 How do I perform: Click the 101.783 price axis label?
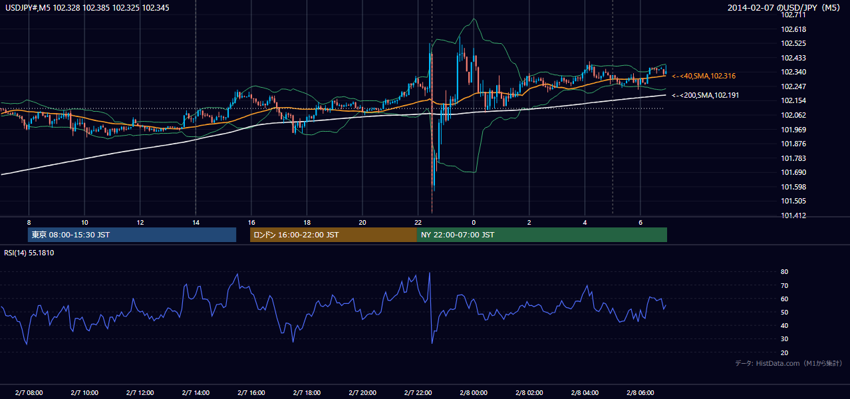(x=793, y=158)
